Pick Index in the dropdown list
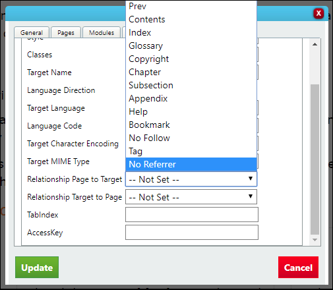The height and width of the screenshot is (290, 333). pyautogui.click(x=191, y=32)
